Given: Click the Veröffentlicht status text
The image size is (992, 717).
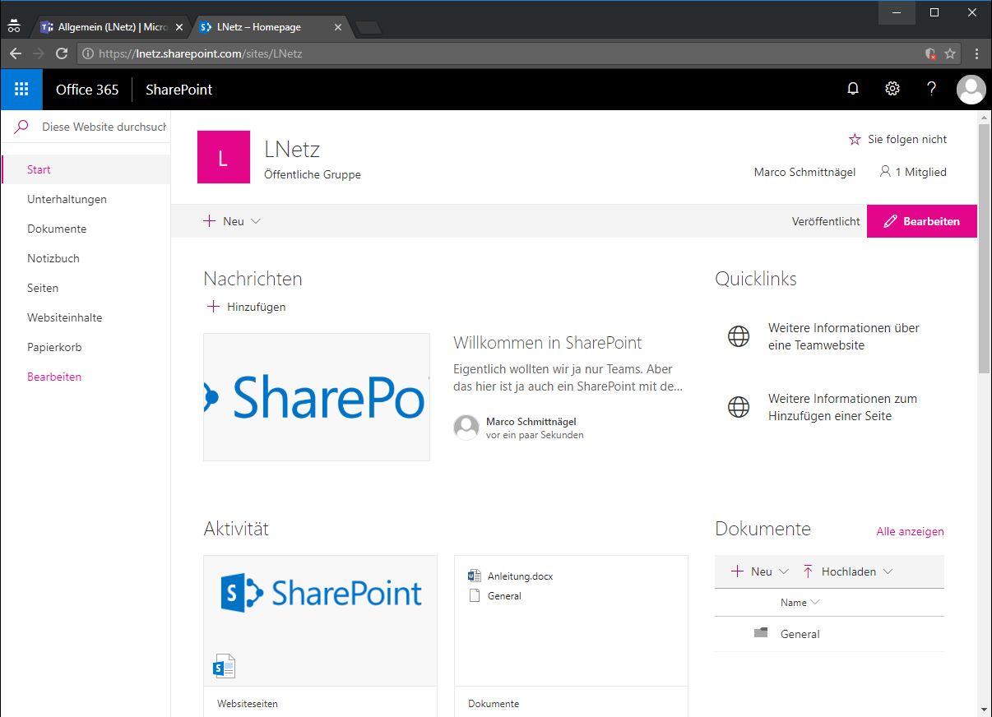Looking at the screenshot, I should click(826, 221).
